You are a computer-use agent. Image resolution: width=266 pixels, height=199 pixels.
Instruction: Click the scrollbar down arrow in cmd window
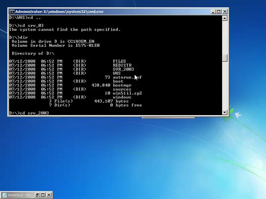(x=225, y=112)
